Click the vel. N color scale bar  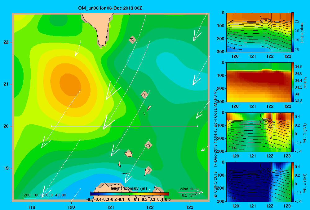[293, 132]
